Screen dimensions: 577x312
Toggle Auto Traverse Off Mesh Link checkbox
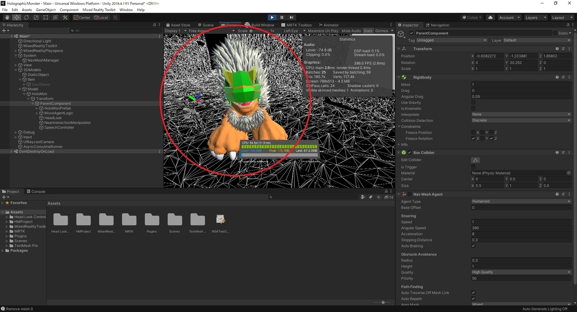click(473, 292)
